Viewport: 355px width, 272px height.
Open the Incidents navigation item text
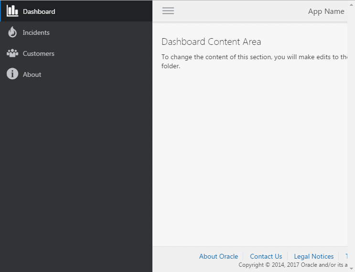[36, 32]
